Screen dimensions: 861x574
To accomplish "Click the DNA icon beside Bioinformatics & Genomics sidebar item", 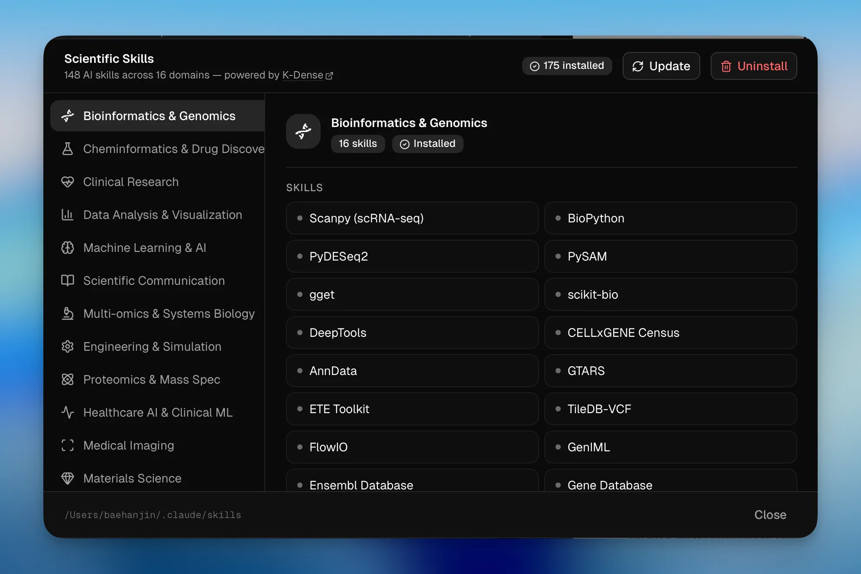I will [68, 116].
